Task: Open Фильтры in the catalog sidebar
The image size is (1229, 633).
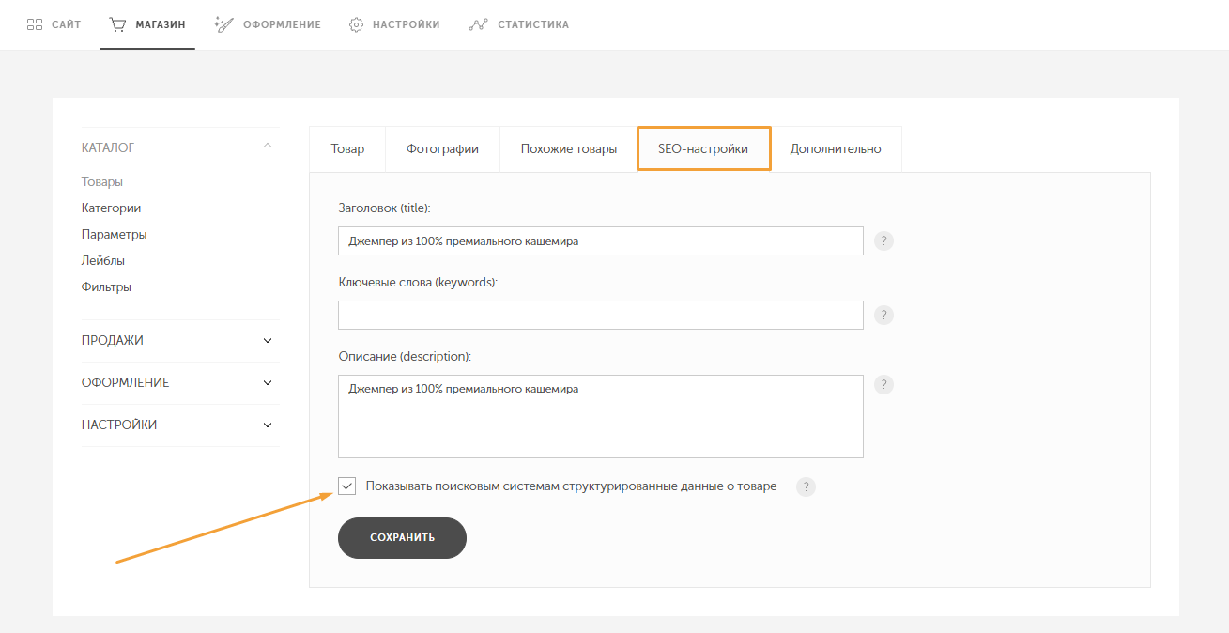Action: tap(106, 287)
